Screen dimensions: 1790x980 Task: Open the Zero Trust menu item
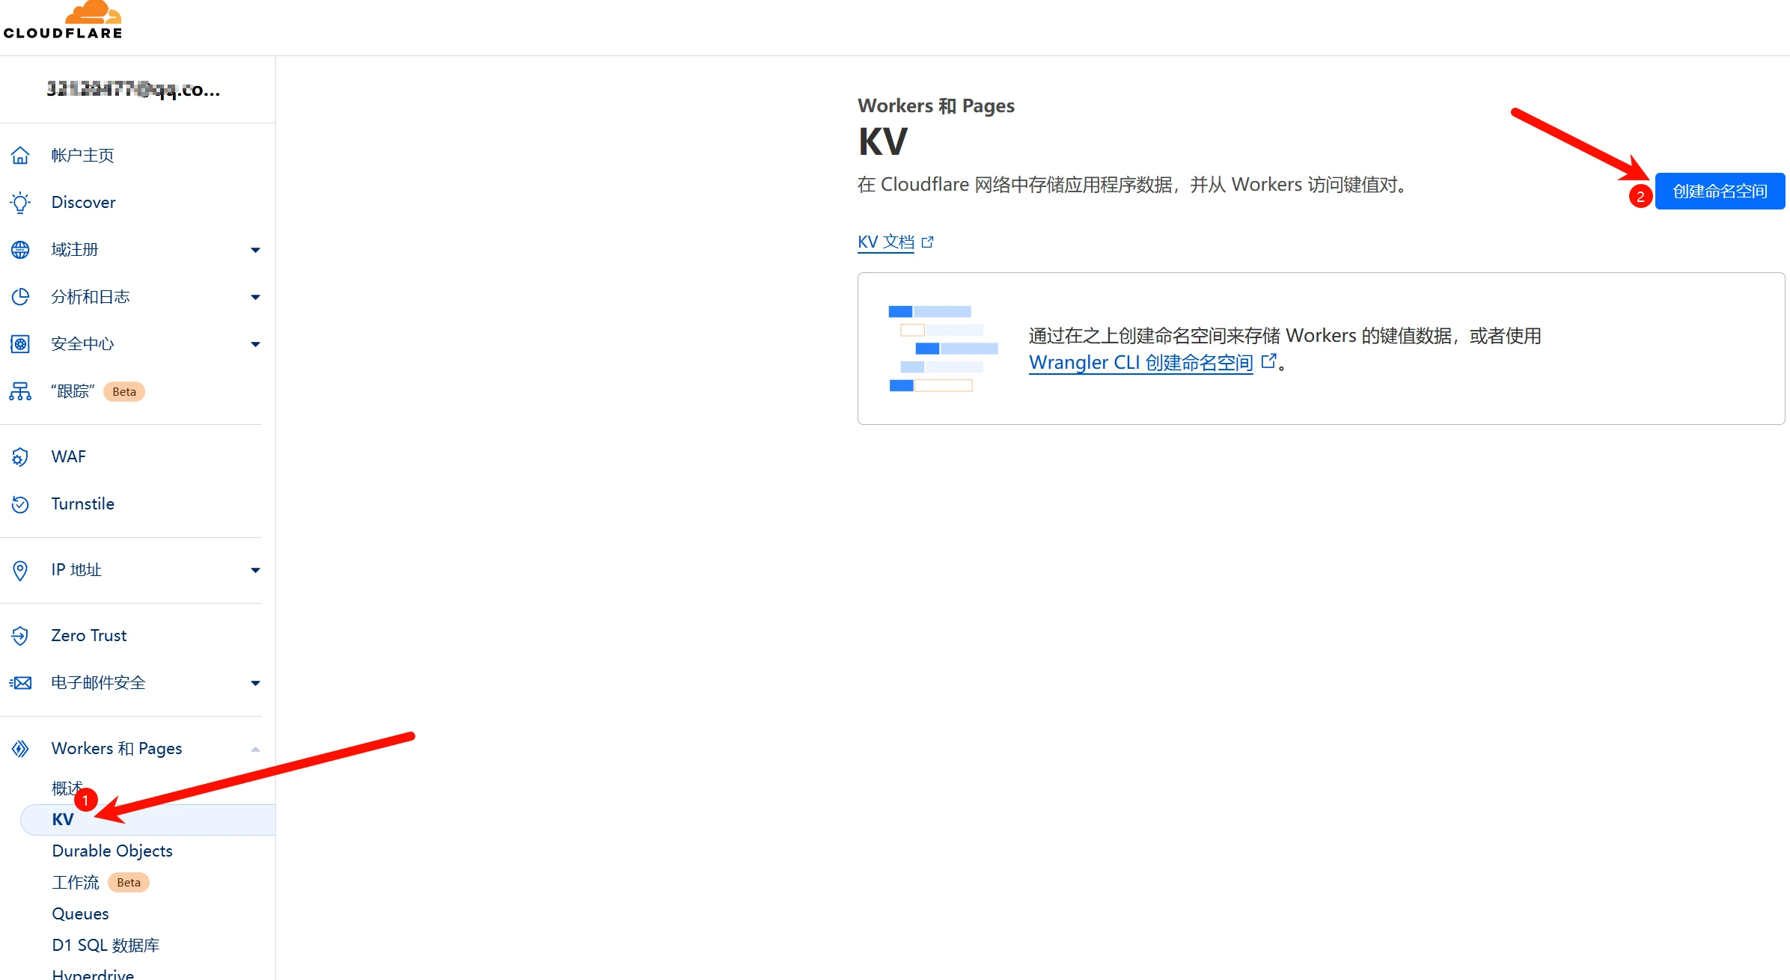(x=89, y=636)
